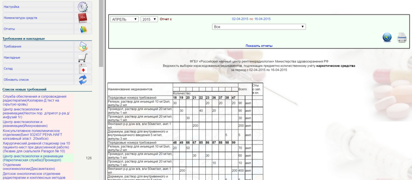Click request number 99 header cell
The image size is (412, 180).
(x=235, y=142)
